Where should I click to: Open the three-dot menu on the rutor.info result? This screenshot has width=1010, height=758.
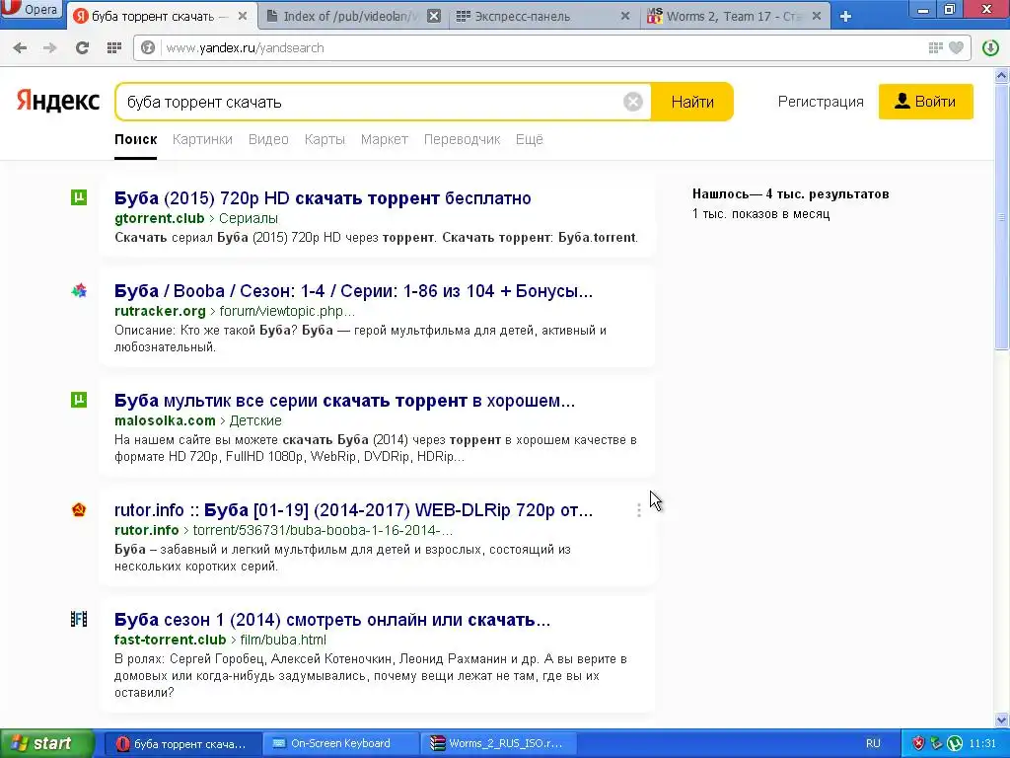tap(638, 510)
